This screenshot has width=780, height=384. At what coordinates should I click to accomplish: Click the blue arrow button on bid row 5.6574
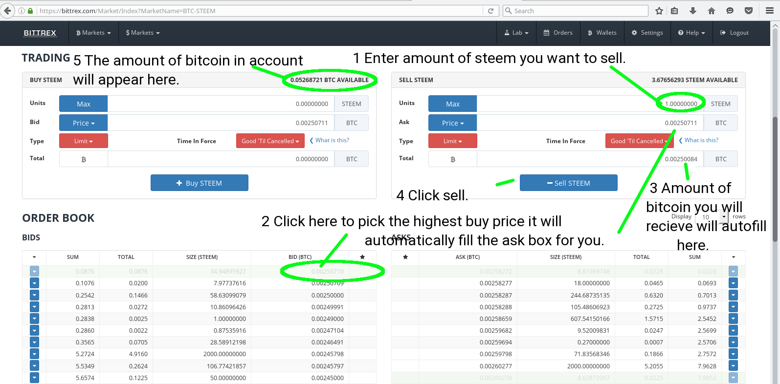[34, 378]
